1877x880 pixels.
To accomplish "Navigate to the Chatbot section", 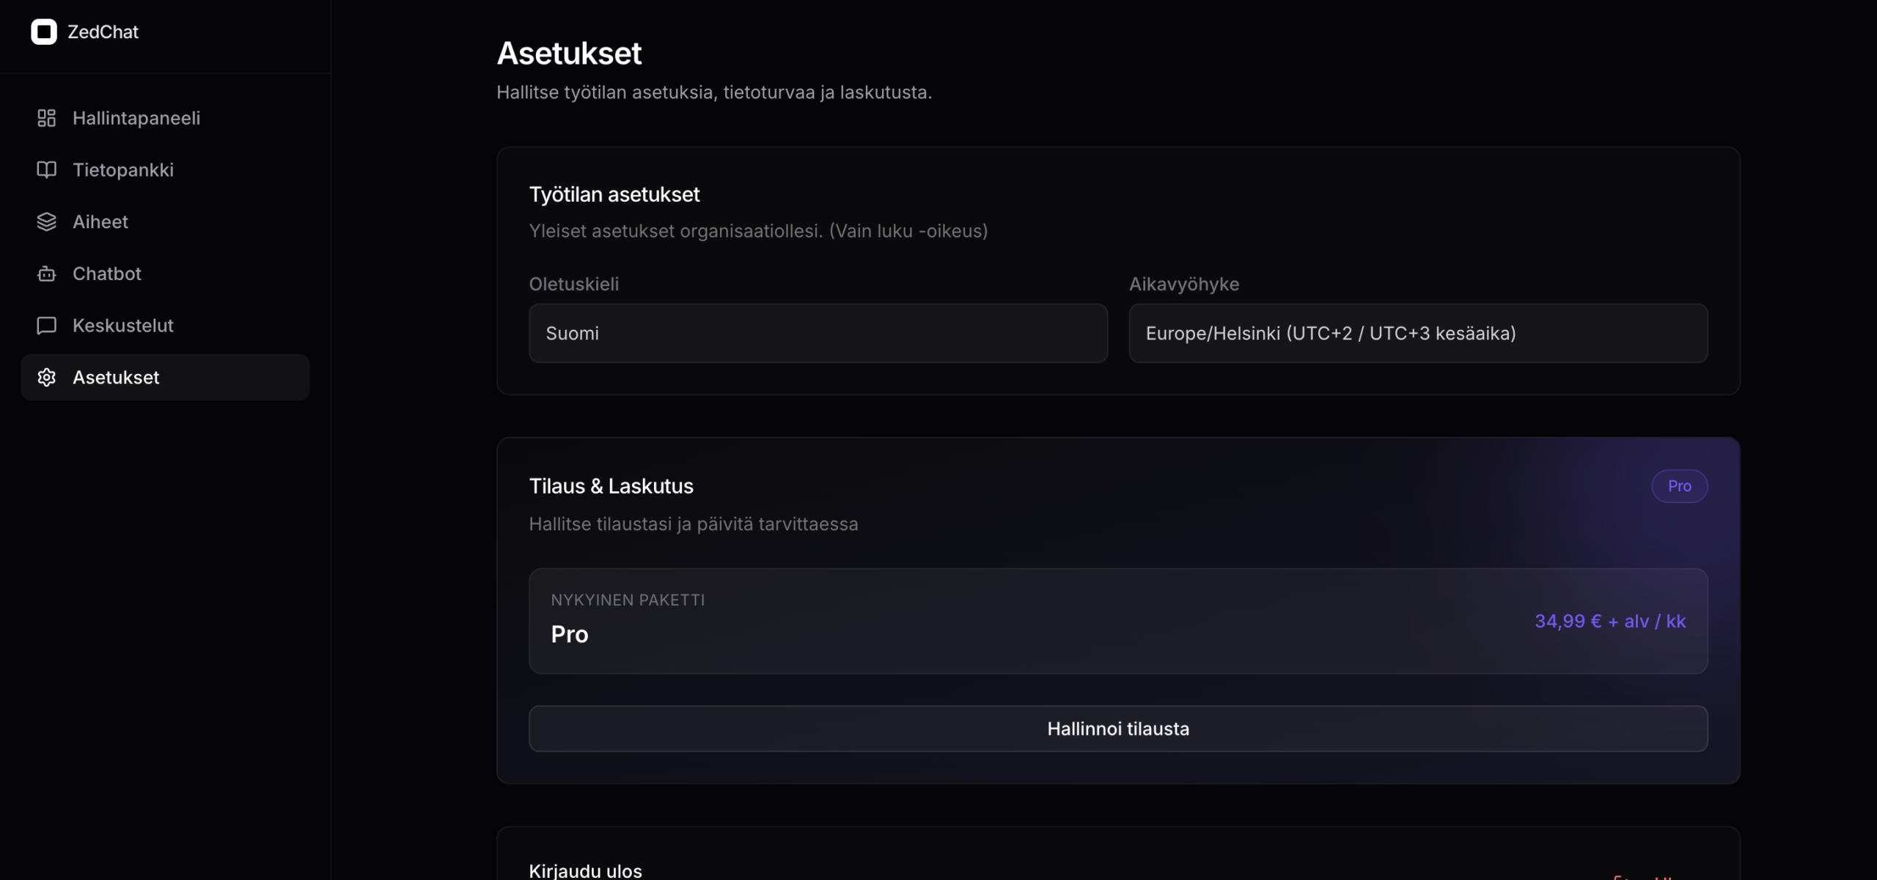I will click(x=107, y=274).
